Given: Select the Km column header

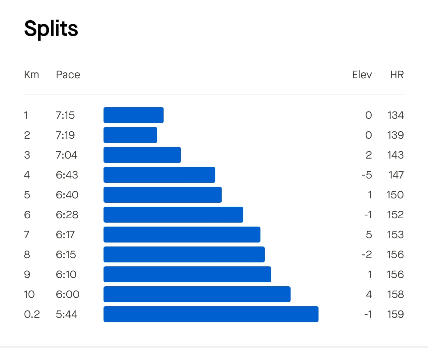Looking at the screenshot, I should (32, 75).
